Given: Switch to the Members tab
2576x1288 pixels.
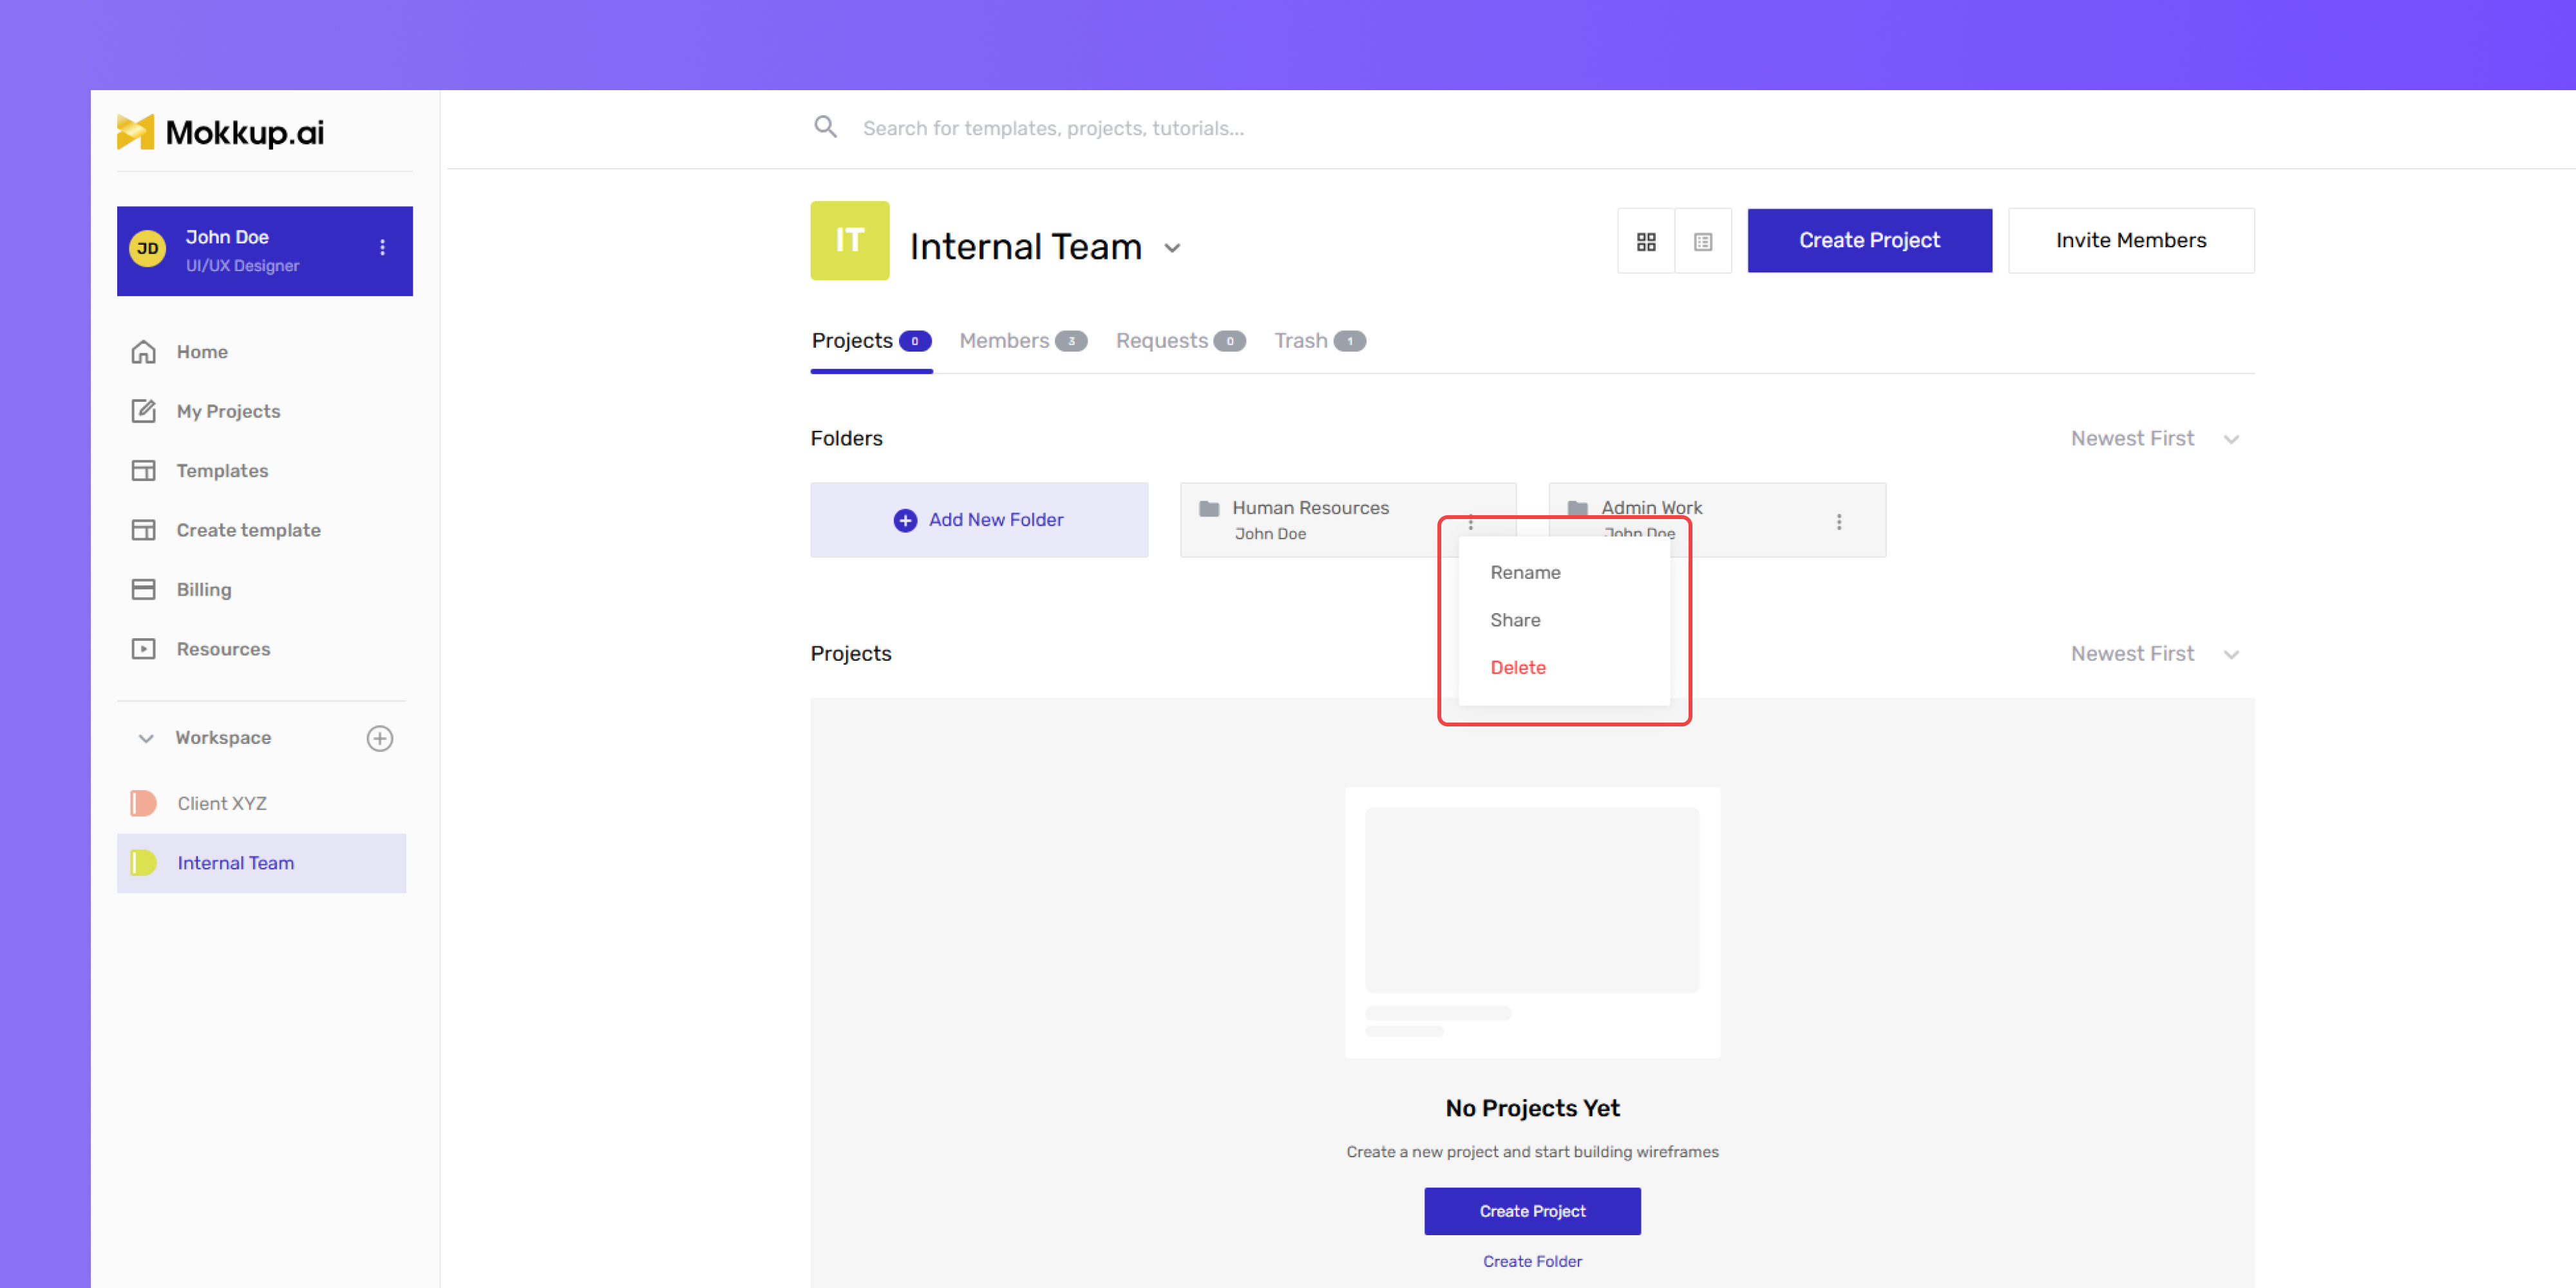Looking at the screenshot, I should pos(1022,341).
